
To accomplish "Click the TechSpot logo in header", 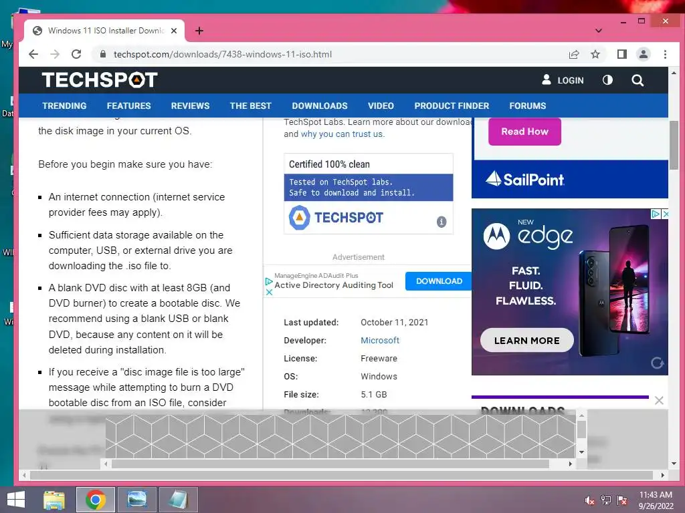I will tap(100, 80).
